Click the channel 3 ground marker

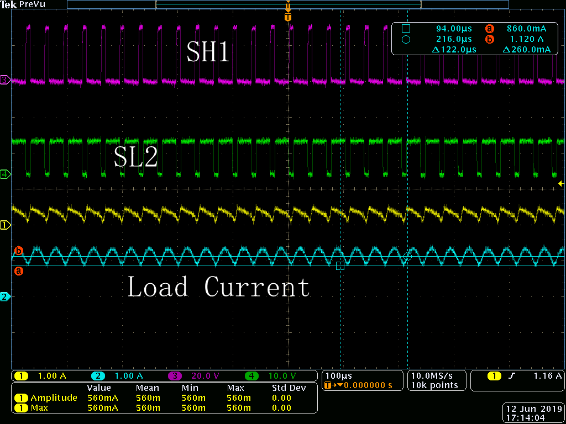point(4,80)
